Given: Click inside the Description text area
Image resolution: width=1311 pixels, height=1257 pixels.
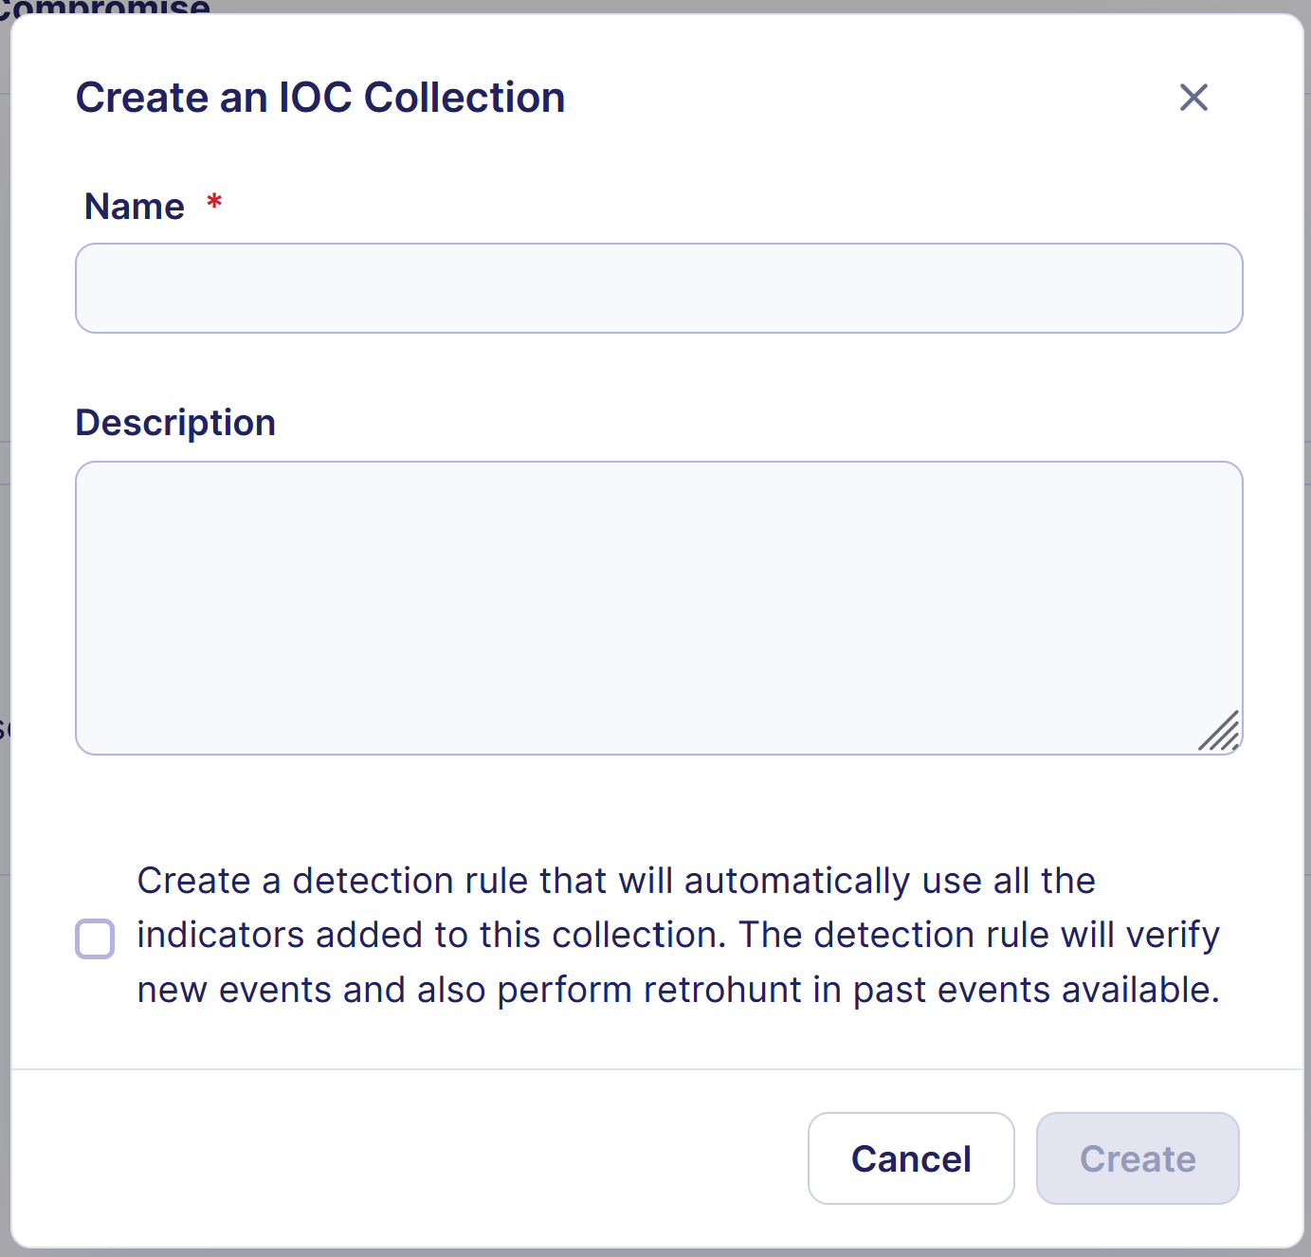Looking at the screenshot, I should click(x=658, y=607).
